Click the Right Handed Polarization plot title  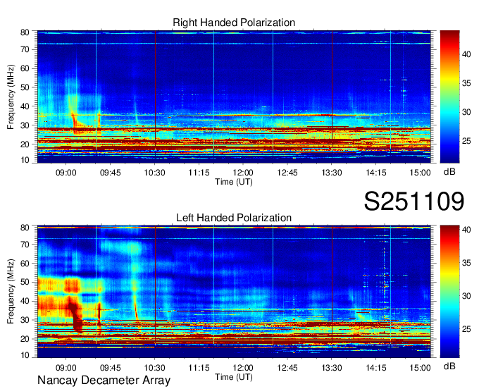234,23
